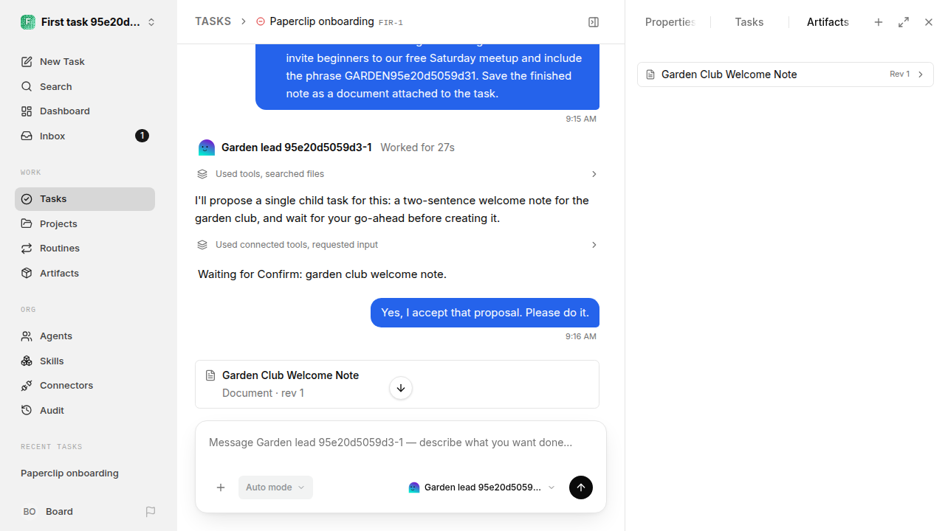Viewport: 945px width, 531px height.
Task: Click 'Worked for 27s' text
Action: click(x=417, y=147)
